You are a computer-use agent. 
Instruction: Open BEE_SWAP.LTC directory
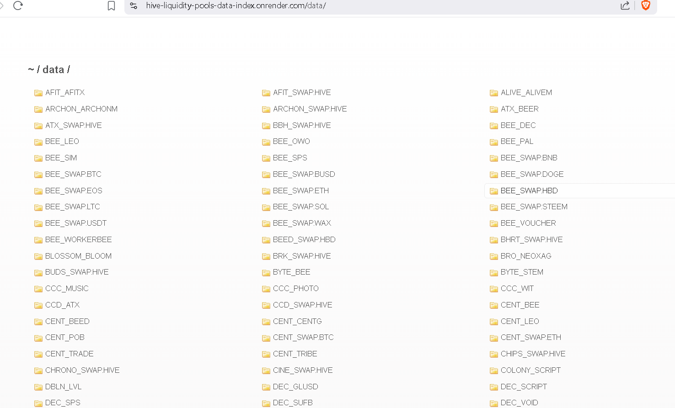(72, 207)
